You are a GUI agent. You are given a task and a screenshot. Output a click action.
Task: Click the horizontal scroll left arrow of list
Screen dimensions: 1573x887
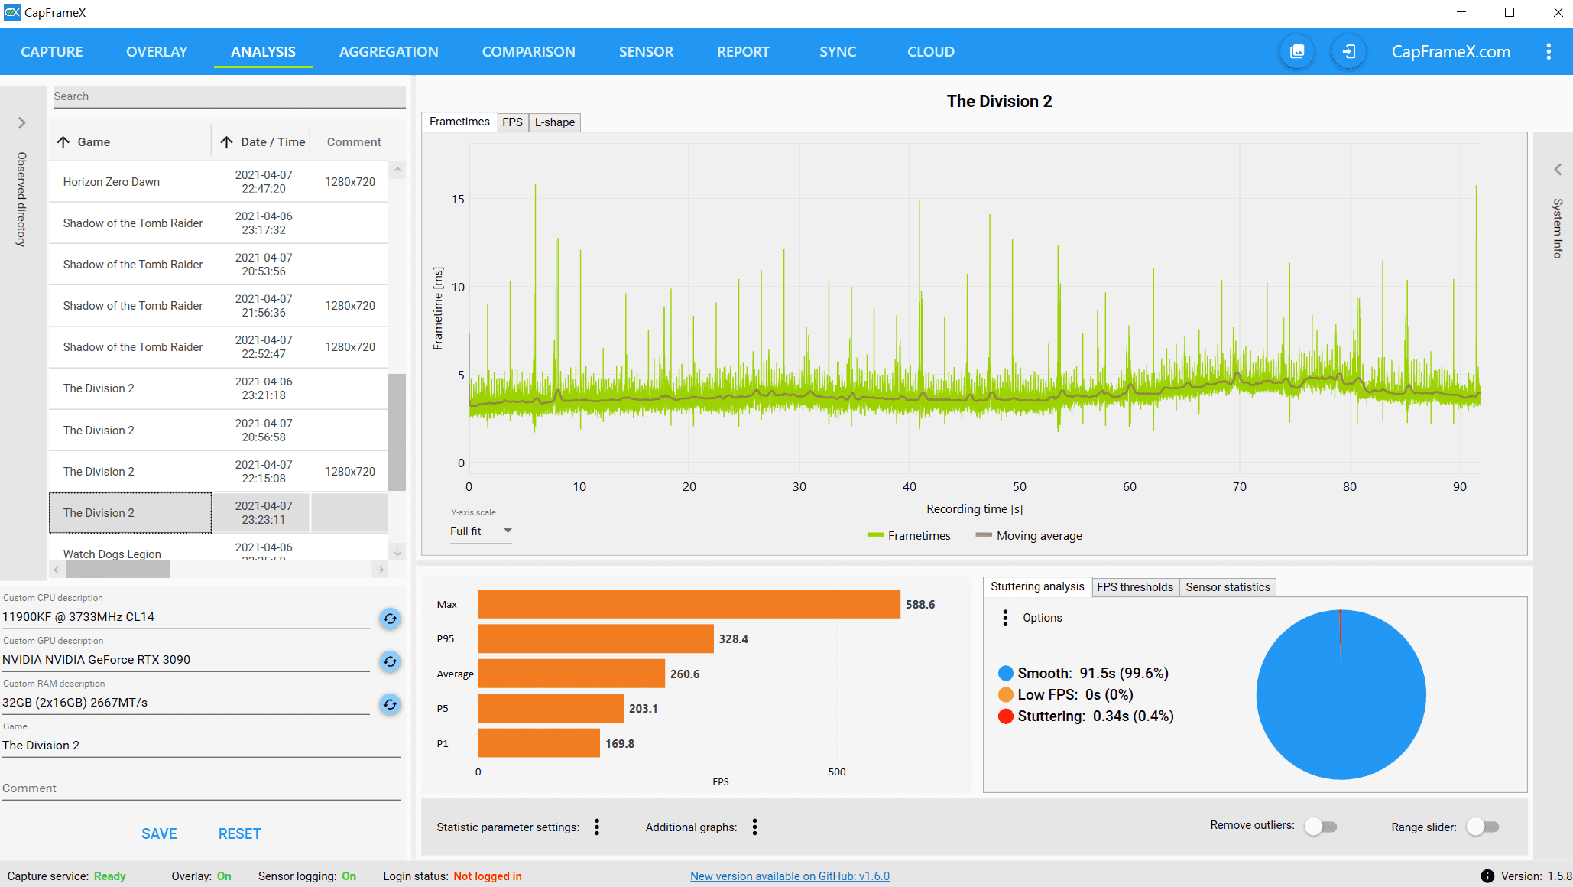[57, 570]
